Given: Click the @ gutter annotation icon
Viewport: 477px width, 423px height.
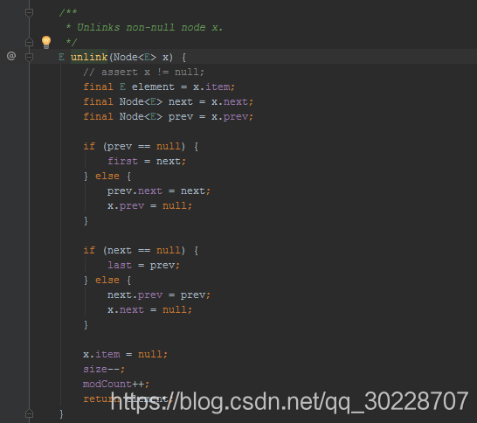Looking at the screenshot, I should pyautogui.click(x=11, y=56).
